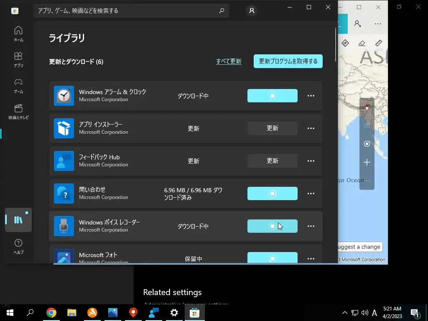The height and width of the screenshot is (321, 428).
Task: Open more options for Windows アラーム & クロック
Action: click(x=311, y=96)
